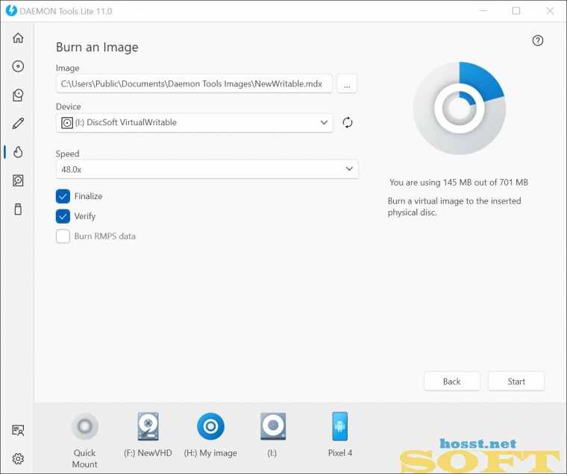Refresh the device list icon
This screenshot has height=474, width=567.
tap(348, 122)
